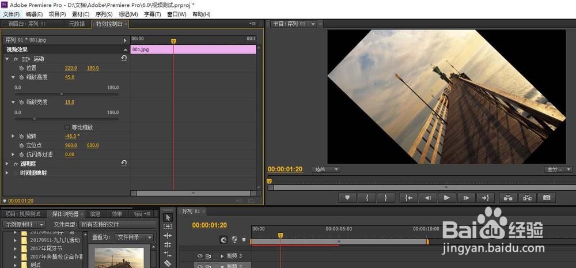Open the 序列(S) menu
The width and height of the screenshot is (576, 268).
coord(104,14)
